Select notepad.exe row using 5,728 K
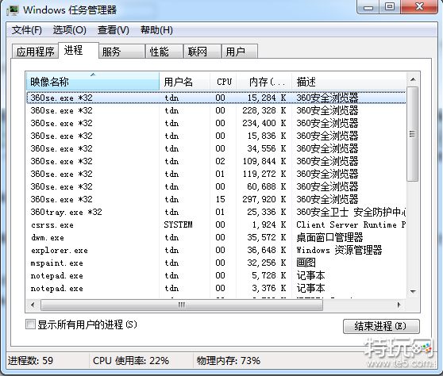This screenshot has width=443, height=376. (x=216, y=275)
